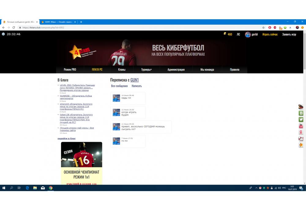Viewport: 306px width, 214px height.
Task: Bookmark this page with the star icon
Action: tap(263, 28)
